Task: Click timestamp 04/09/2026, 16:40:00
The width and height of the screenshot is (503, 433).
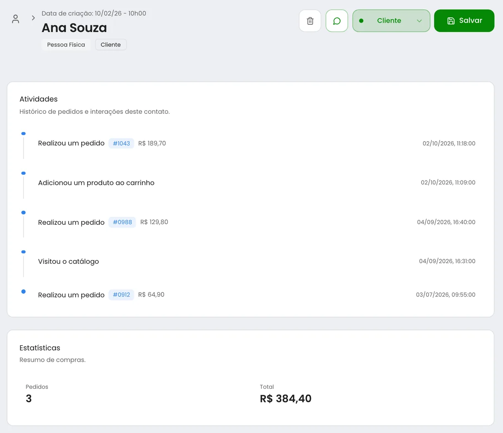Action: [x=446, y=222]
